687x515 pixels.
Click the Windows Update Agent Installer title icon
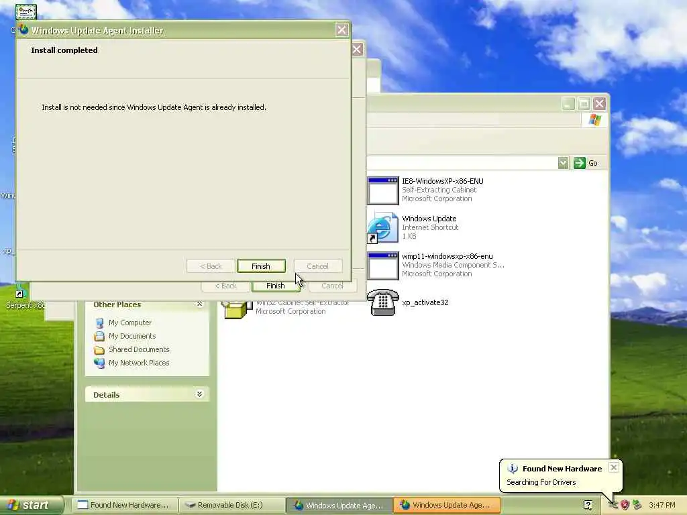(x=23, y=30)
